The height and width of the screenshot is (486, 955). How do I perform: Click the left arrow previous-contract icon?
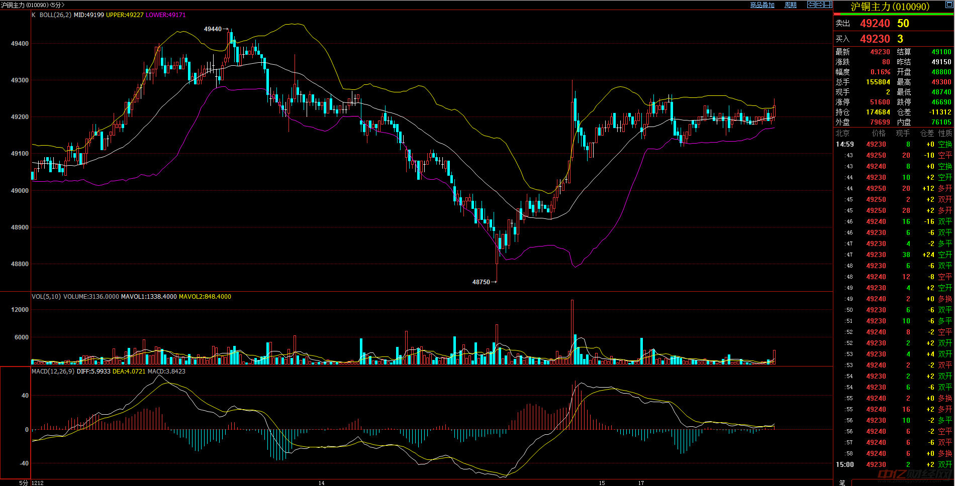click(x=811, y=5)
